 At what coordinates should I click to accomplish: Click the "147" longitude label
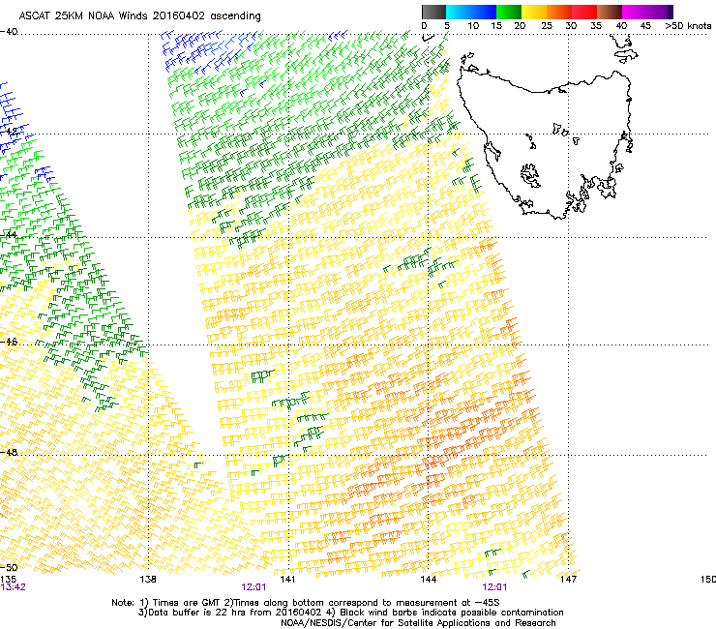[x=568, y=580]
